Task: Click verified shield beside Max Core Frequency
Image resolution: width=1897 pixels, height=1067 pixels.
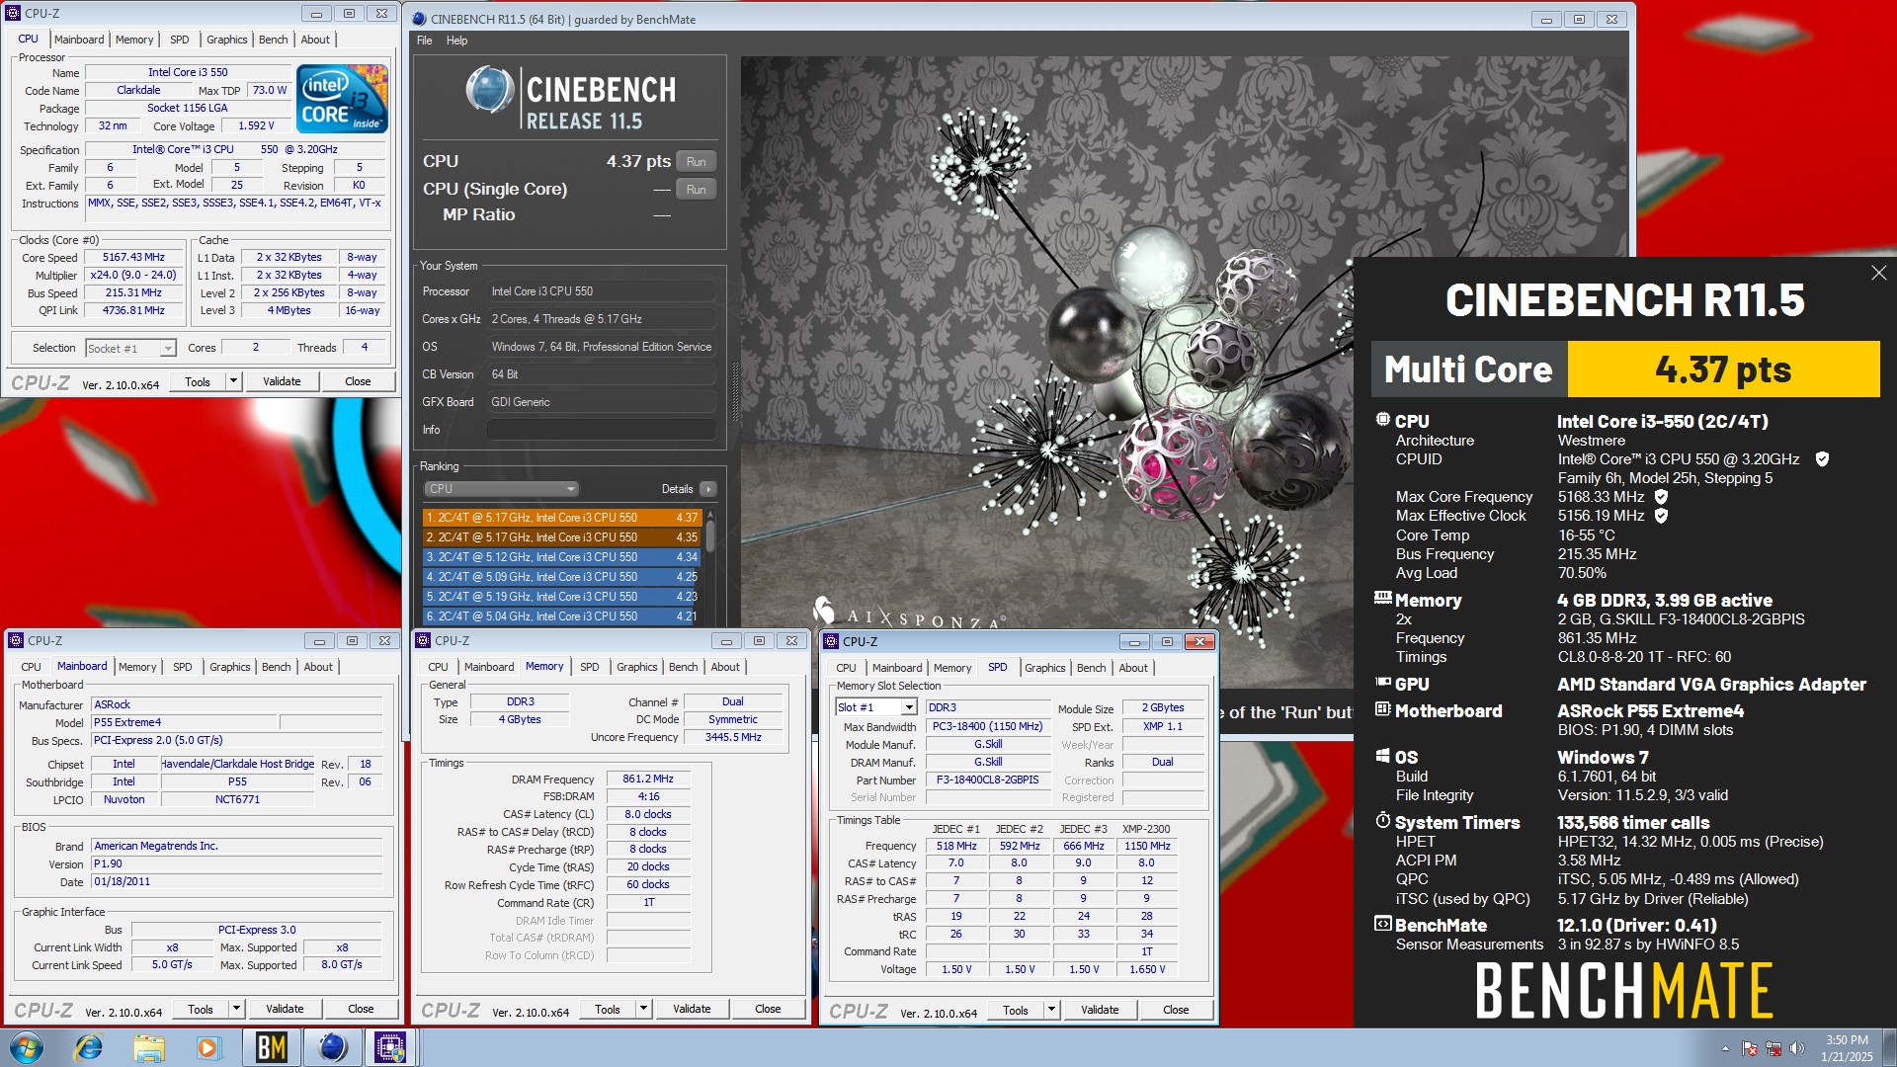Action: 1661,497
